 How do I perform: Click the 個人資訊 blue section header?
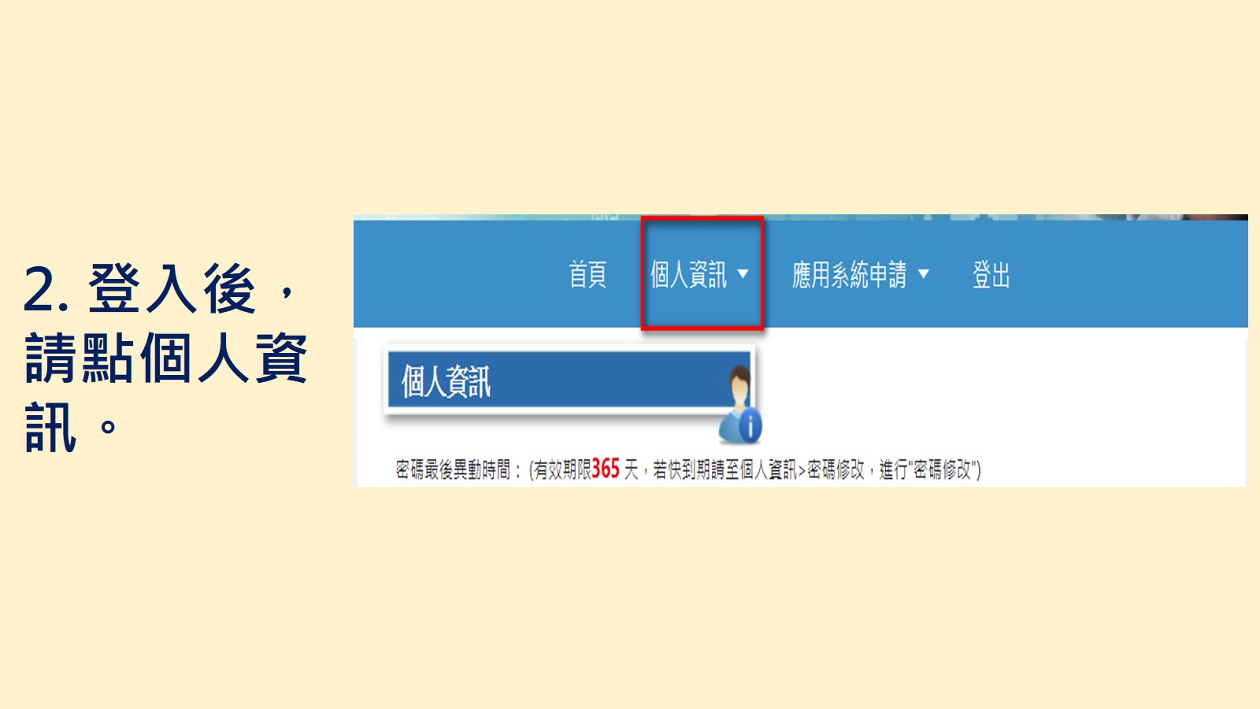[x=569, y=380]
